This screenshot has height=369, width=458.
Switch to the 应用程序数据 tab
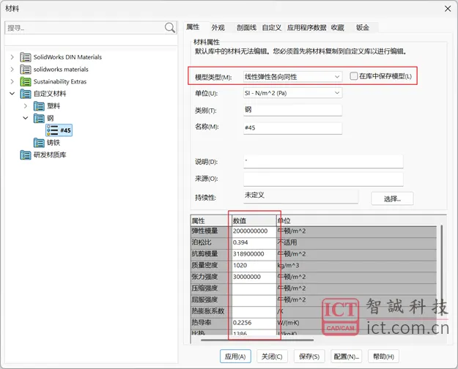pyautogui.click(x=307, y=28)
